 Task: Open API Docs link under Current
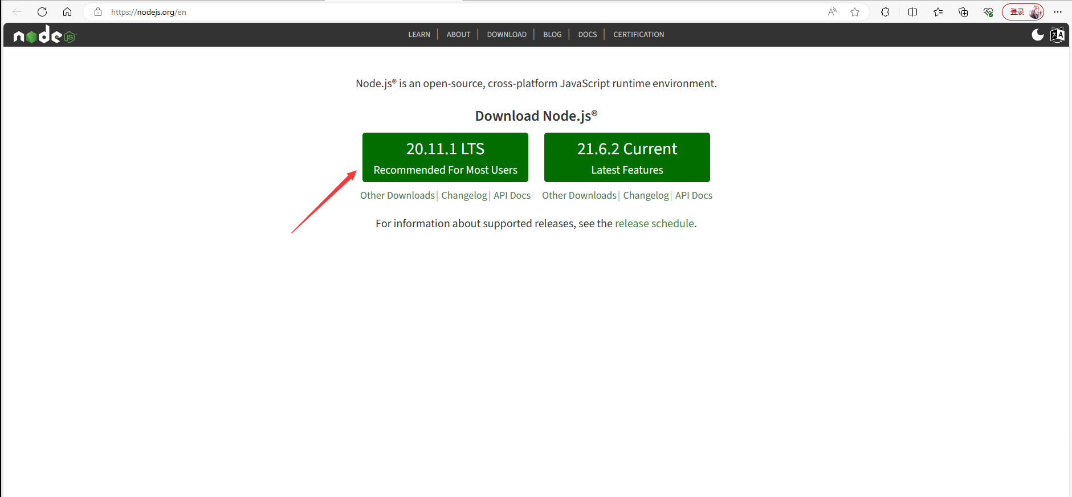pos(694,195)
